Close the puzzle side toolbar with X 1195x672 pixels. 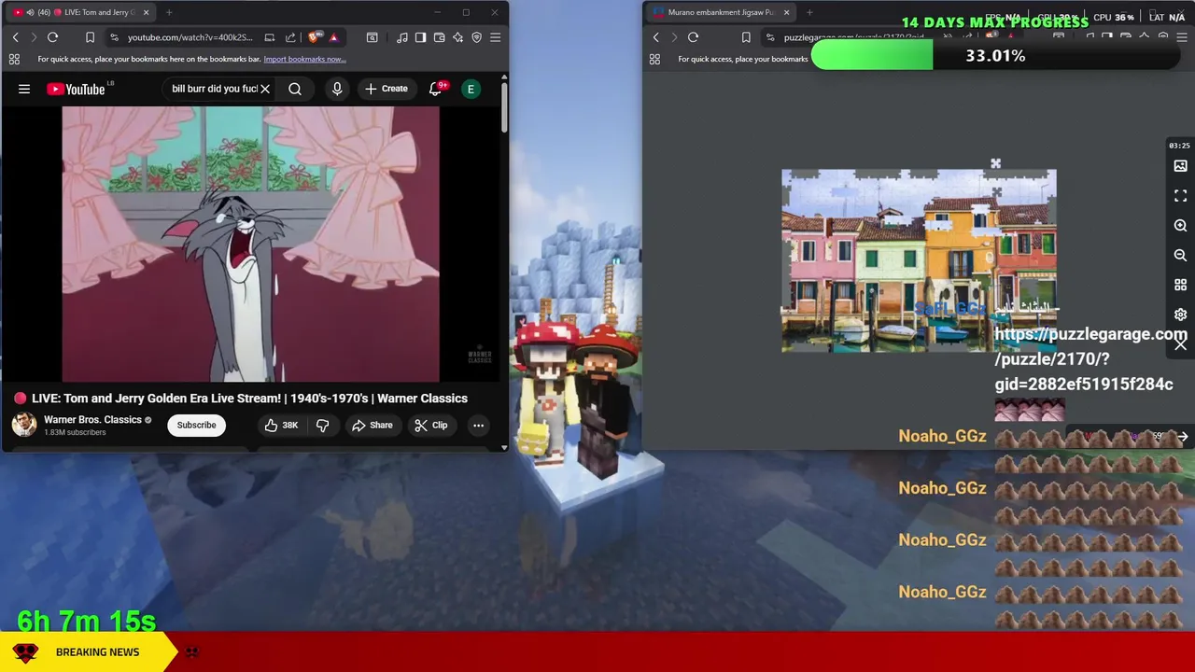1180,344
